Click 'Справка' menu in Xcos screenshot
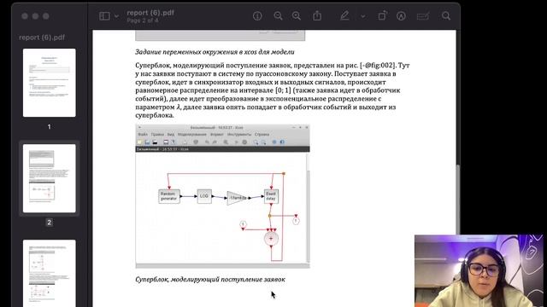The height and width of the screenshot is (307, 547). (x=262, y=135)
